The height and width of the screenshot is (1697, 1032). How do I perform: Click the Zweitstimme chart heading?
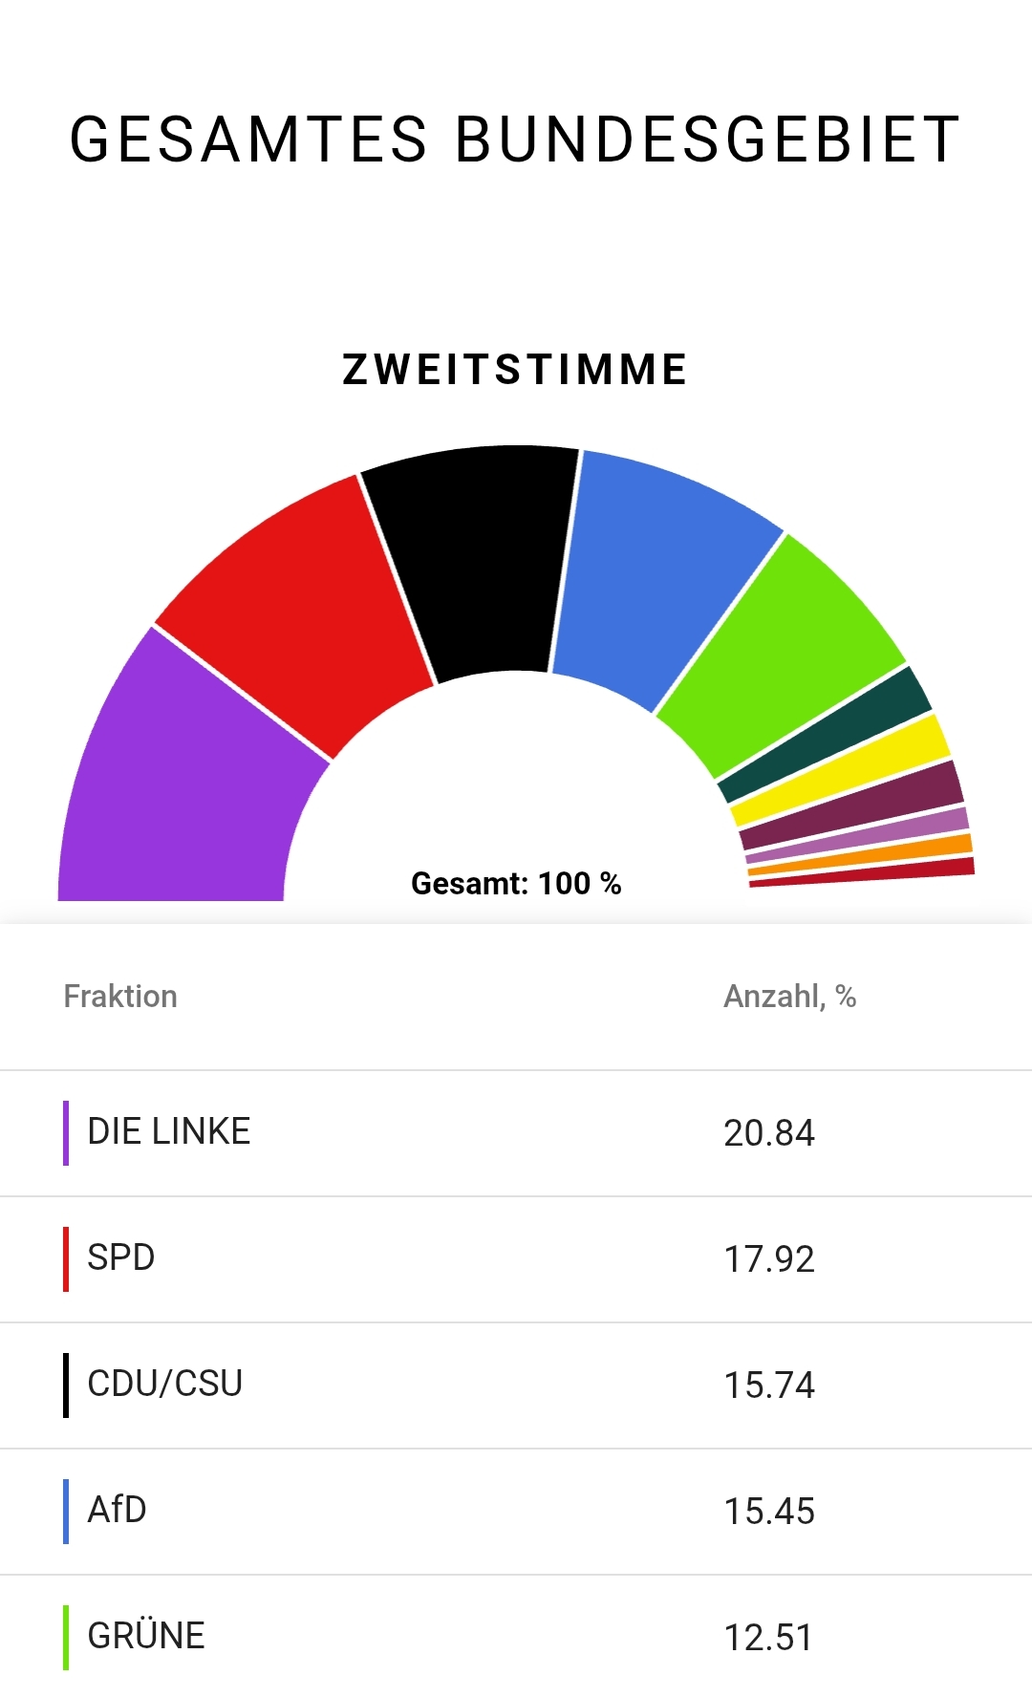[515, 370]
